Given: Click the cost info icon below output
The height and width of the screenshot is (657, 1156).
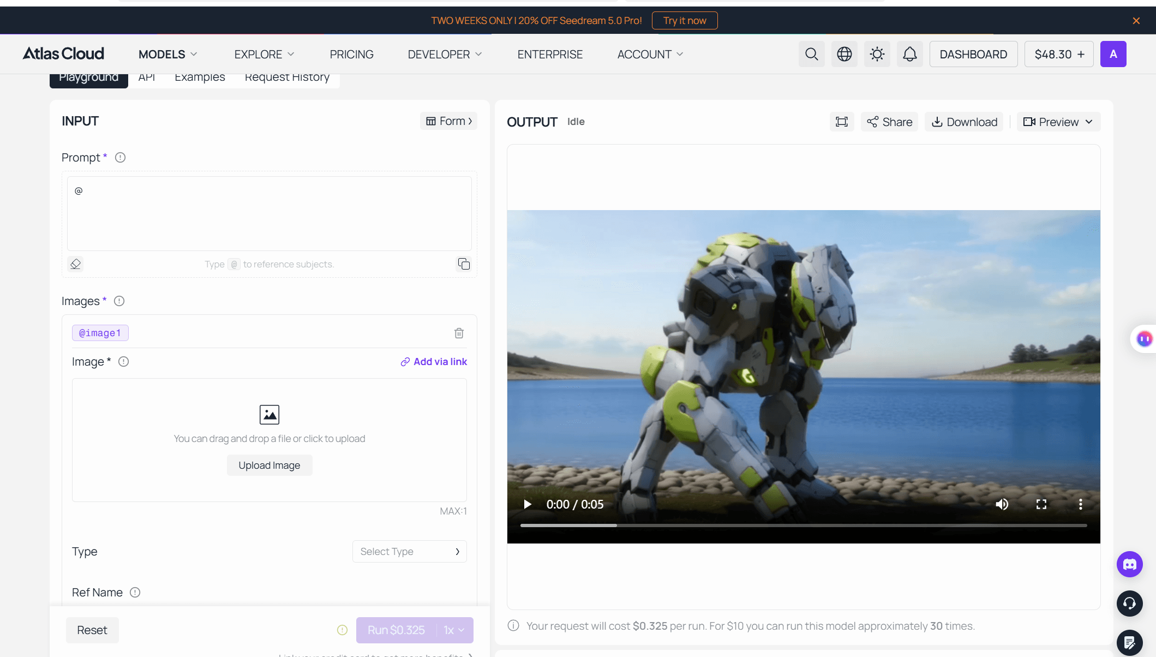Looking at the screenshot, I should coord(513,625).
